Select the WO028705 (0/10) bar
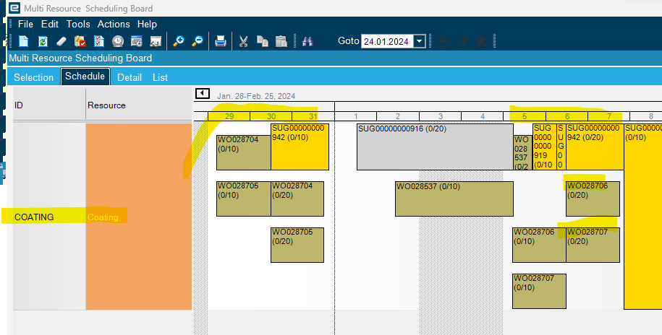 click(244, 199)
